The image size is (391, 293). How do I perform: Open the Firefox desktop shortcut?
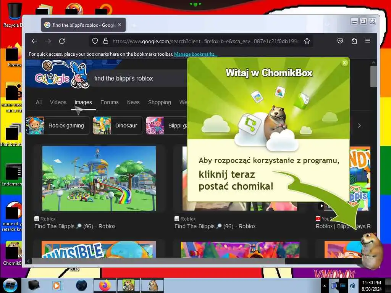click(x=14, y=55)
